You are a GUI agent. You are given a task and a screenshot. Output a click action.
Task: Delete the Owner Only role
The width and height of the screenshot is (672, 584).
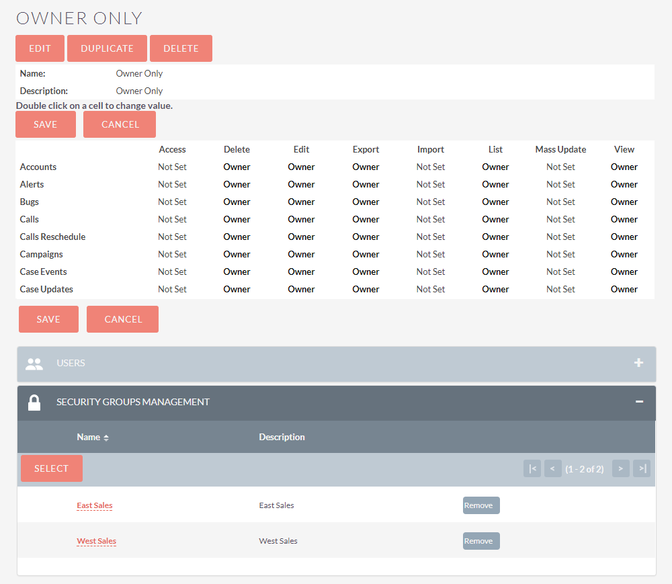point(181,48)
